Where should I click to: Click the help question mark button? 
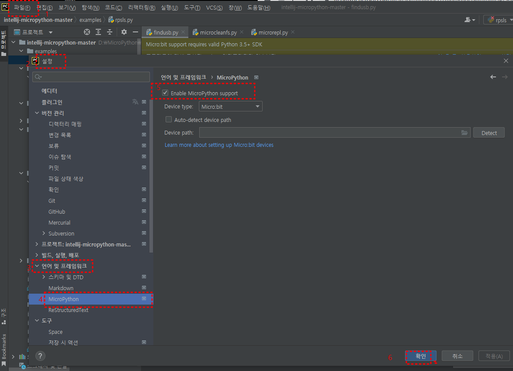pos(40,356)
